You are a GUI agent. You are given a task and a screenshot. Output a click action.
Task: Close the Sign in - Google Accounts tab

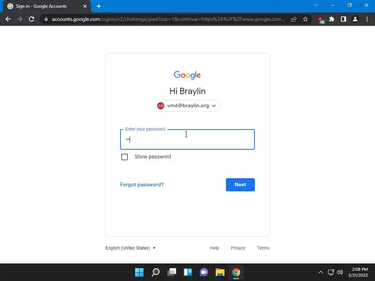pyautogui.click(x=85, y=6)
